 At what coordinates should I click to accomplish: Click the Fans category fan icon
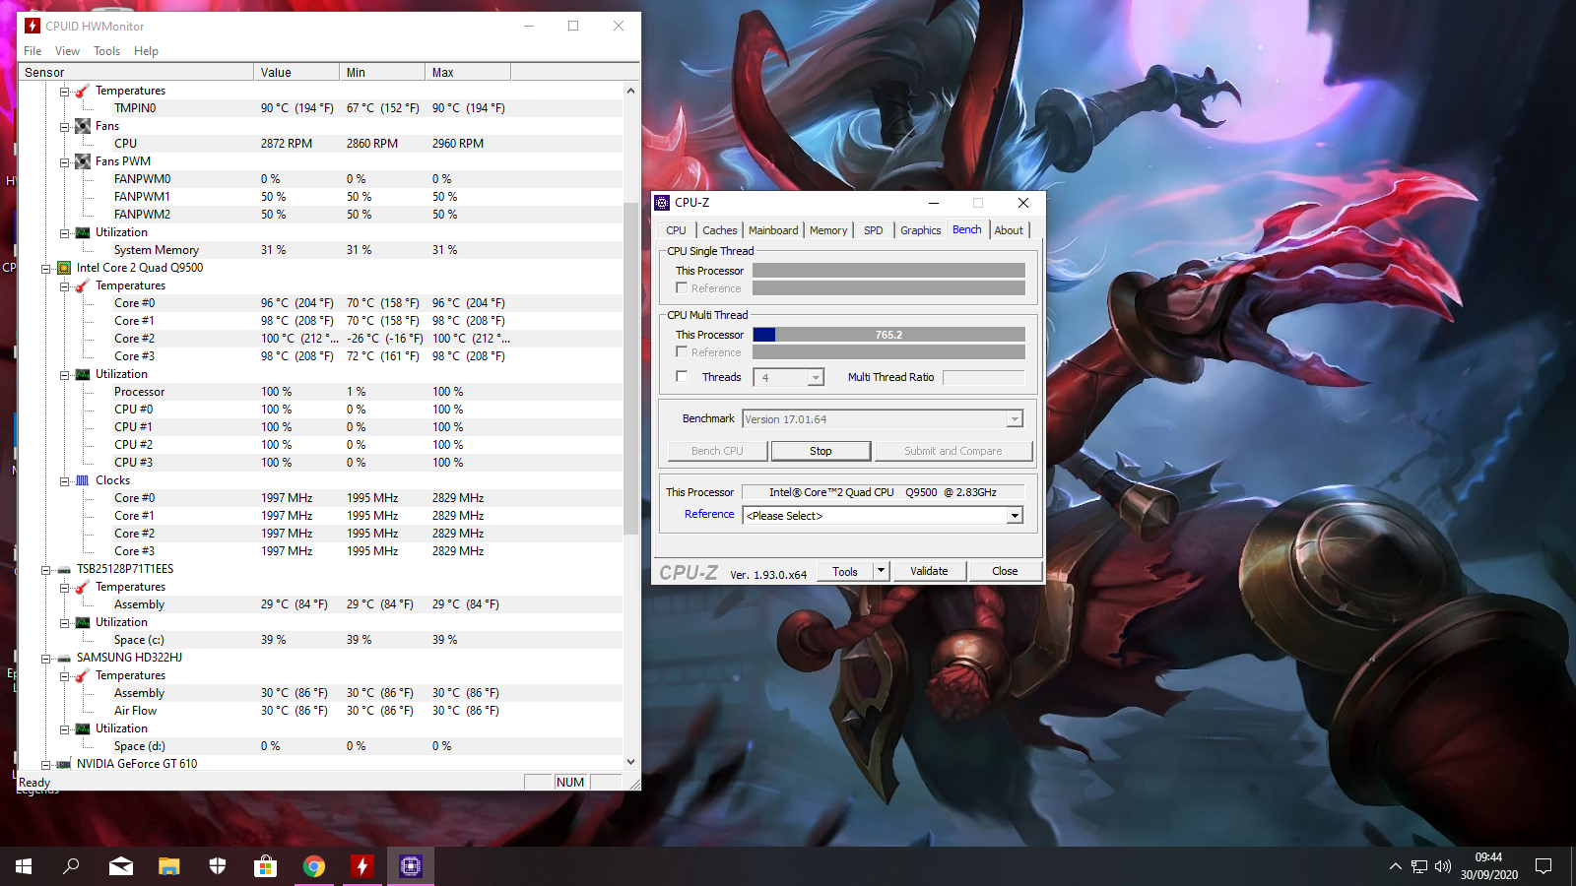pos(83,126)
